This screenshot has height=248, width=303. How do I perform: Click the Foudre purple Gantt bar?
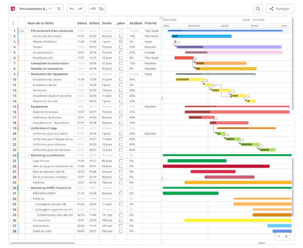tap(229, 47)
